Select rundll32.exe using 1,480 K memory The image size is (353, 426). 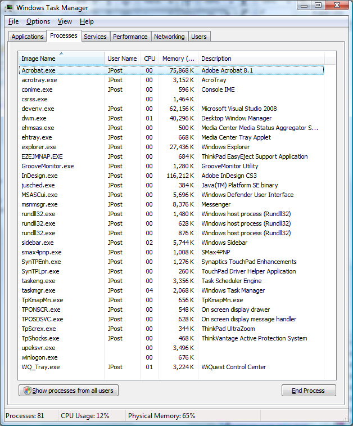click(x=171, y=214)
